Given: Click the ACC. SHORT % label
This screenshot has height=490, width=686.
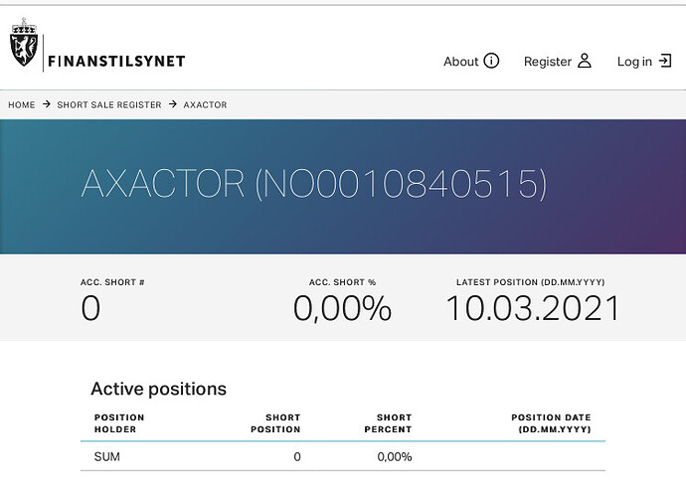Looking at the screenshot, I should (343, 282).
